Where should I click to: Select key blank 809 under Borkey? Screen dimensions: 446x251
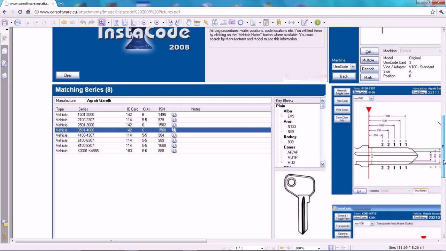(x=291, y=142)
